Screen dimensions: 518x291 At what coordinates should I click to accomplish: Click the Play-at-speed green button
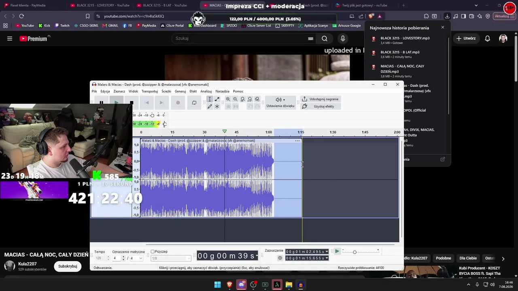coord(337,251)
